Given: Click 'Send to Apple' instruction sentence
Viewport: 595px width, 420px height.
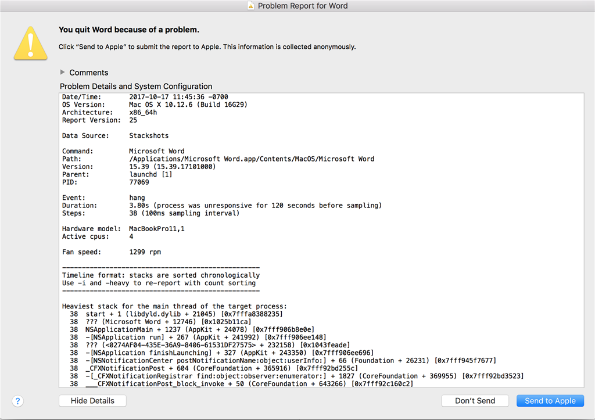Looking at the screenshot, I should coord(207,46).
